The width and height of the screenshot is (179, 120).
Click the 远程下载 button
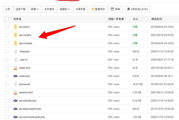click(x=20, y=9)
